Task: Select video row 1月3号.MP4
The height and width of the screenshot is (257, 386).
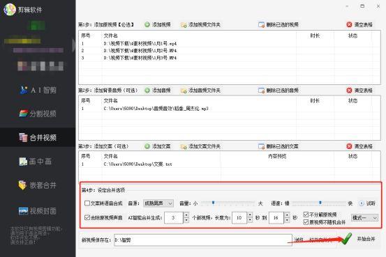Action: click(x=229, y=58)
